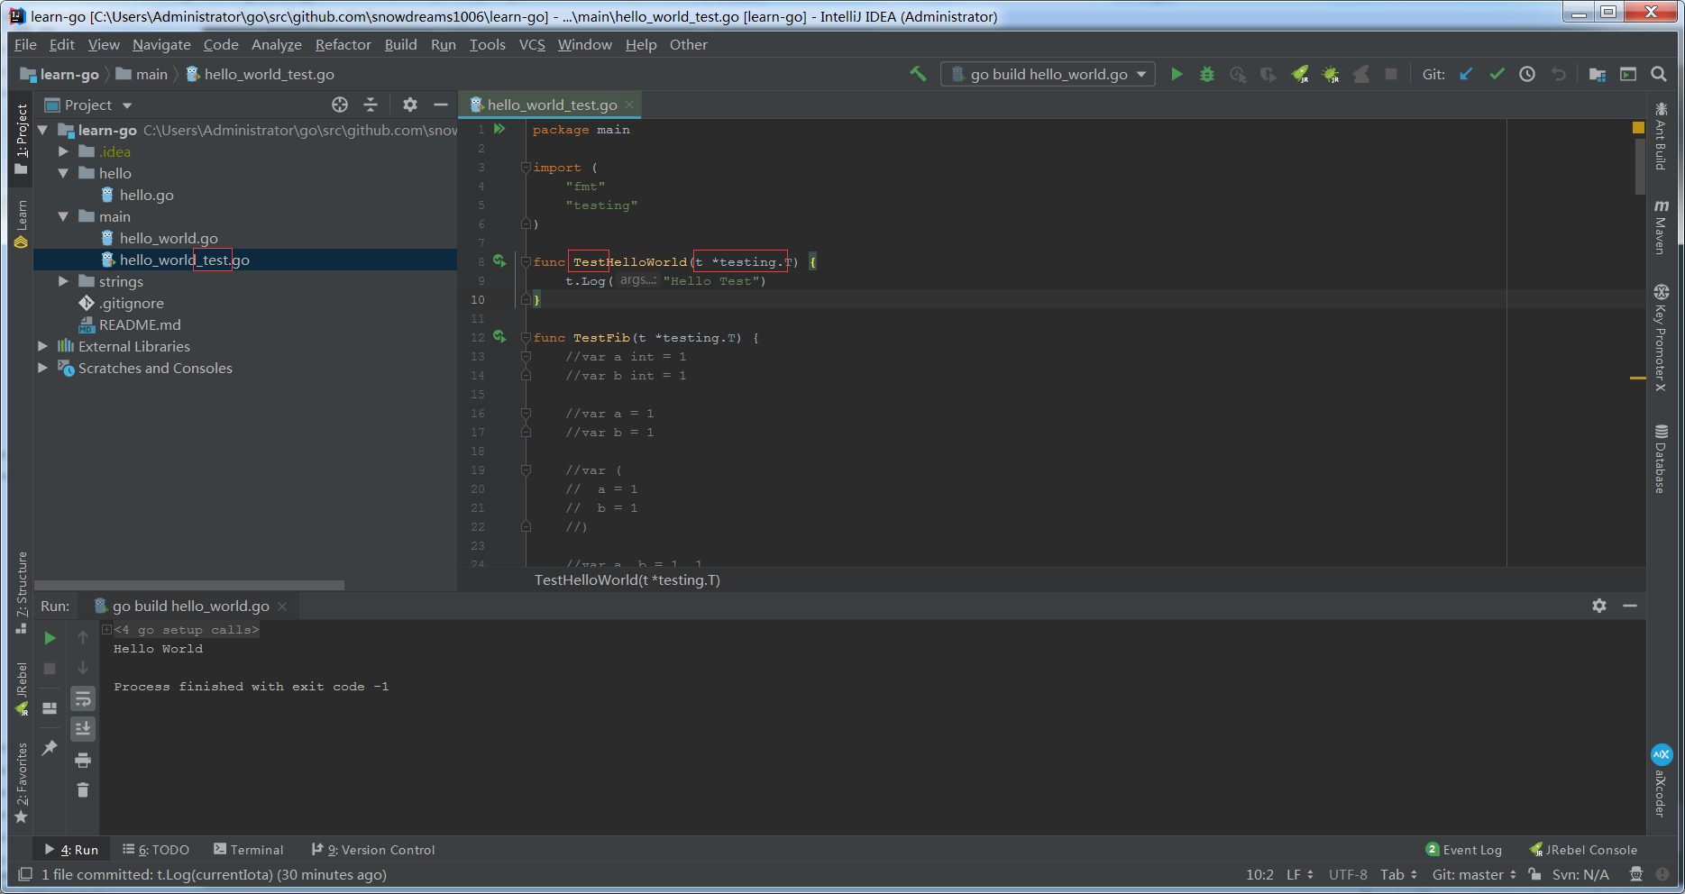Toggle pin tab in Run panel
Image resolution: width=1685 pixels, height=894 pixels.
pos(50,748)
